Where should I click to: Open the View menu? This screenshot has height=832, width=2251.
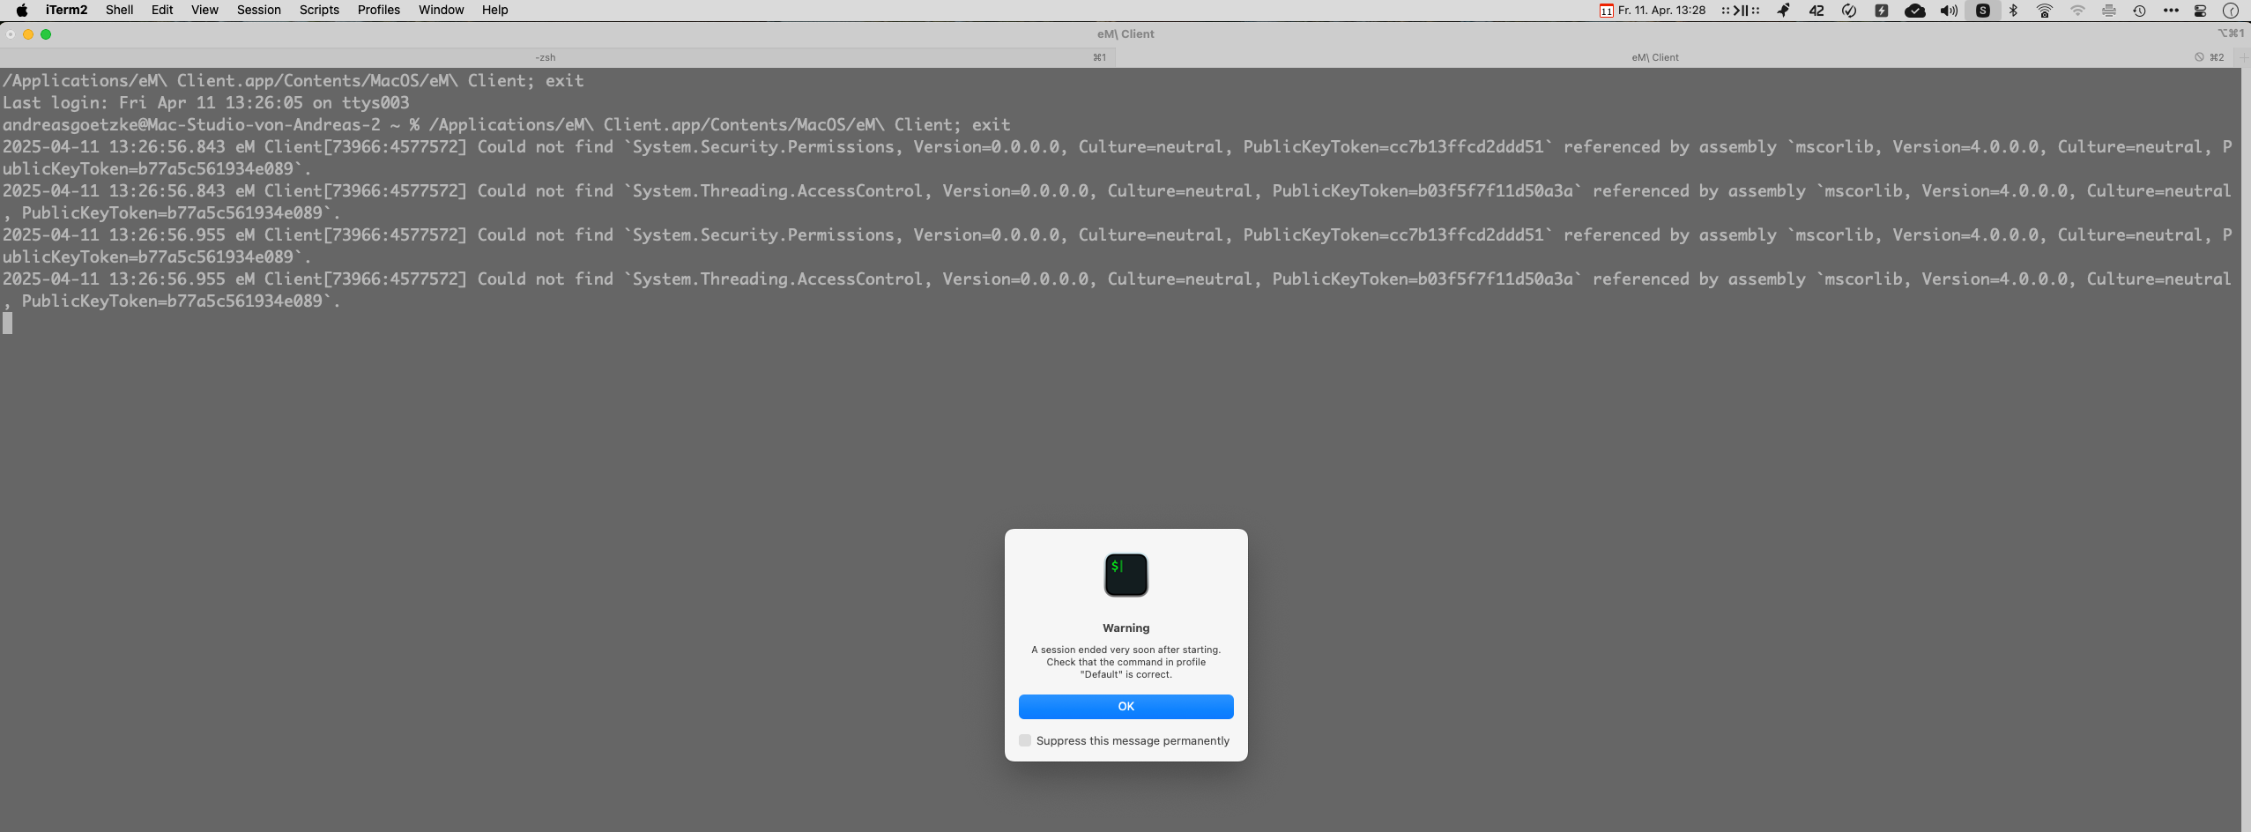[204, 10]
